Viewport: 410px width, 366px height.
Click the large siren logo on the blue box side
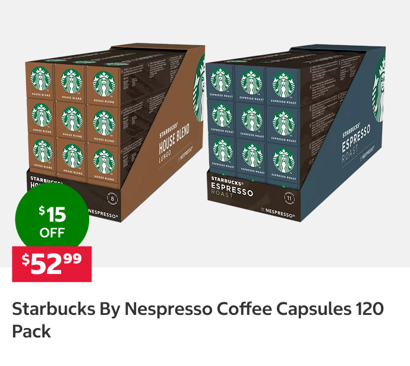click(379, 89)
